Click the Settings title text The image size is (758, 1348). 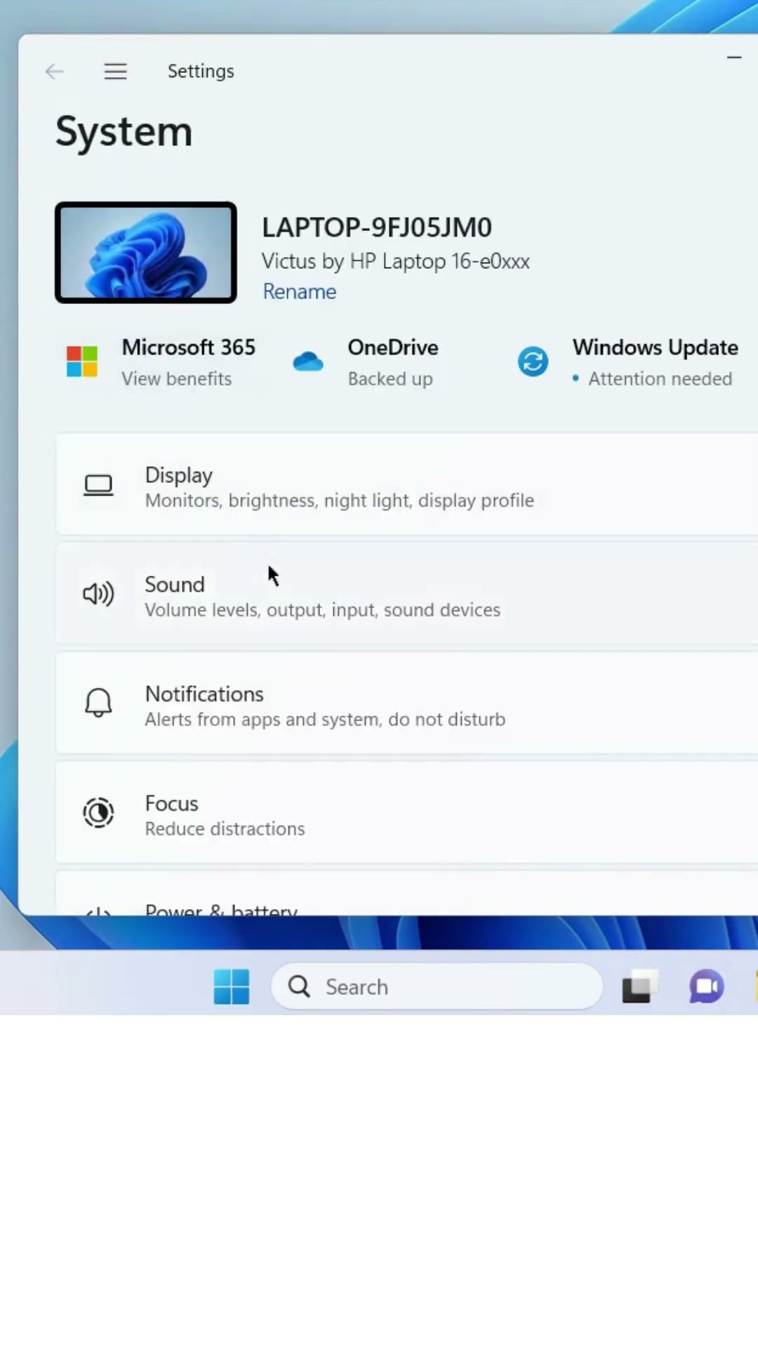(201, 72)
